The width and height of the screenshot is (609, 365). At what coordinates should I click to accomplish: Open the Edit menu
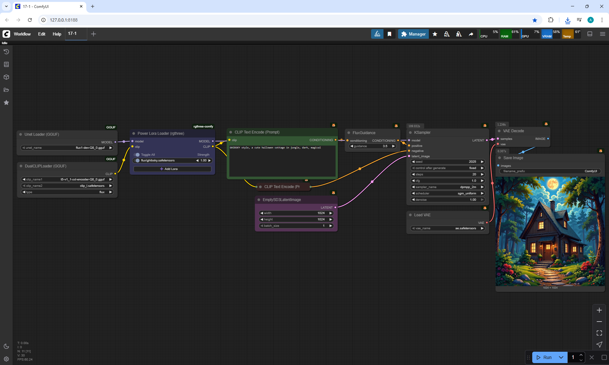click(x=42, y=34)
